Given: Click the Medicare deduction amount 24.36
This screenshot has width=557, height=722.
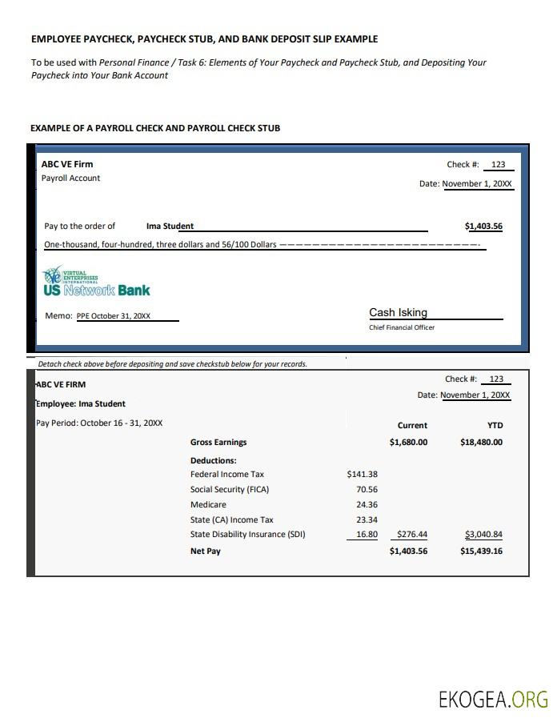Looking at the screenshot, I should [367, 505].
